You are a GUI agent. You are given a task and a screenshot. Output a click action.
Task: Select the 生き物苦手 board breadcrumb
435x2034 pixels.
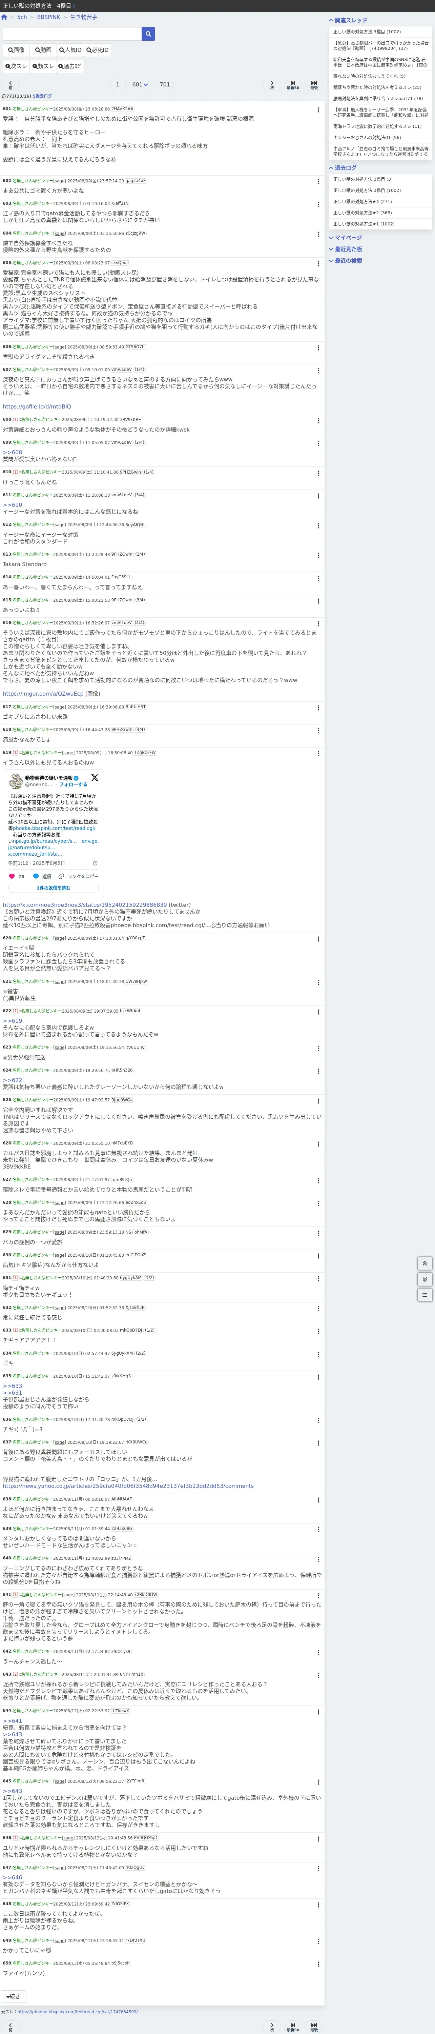tap(84, 17)
